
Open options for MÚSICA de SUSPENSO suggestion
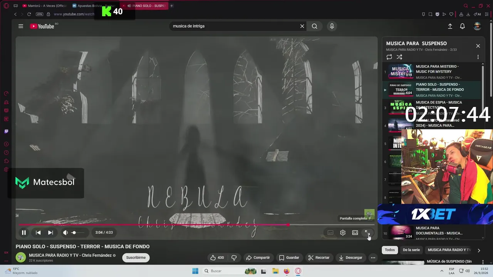pos(483,262)
